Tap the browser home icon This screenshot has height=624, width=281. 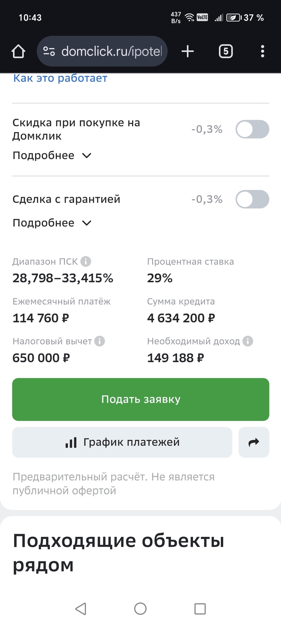pyautogui.click(x=18, y=51)
